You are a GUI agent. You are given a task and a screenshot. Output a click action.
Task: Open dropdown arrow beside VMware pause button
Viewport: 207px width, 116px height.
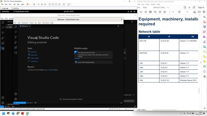pos(30,4)
